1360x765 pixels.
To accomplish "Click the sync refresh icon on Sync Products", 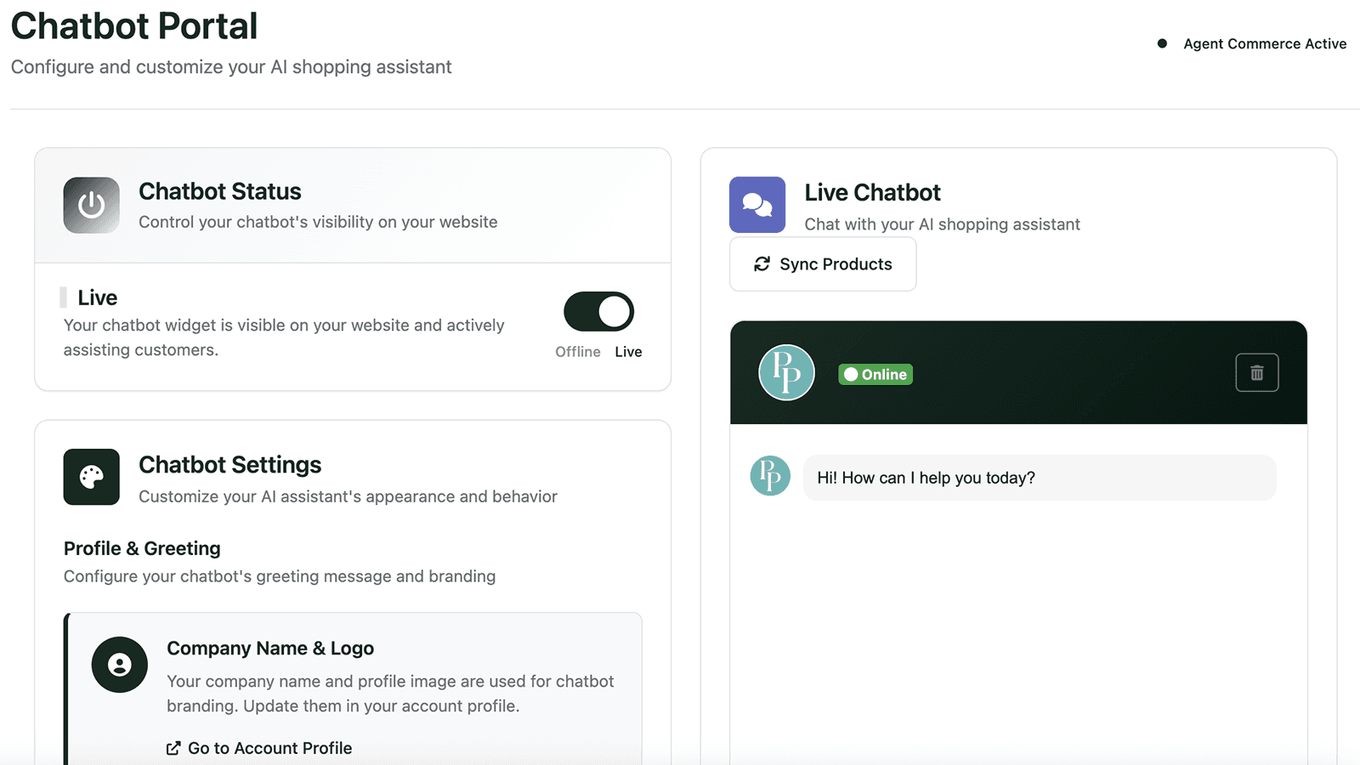I will 761,264.
